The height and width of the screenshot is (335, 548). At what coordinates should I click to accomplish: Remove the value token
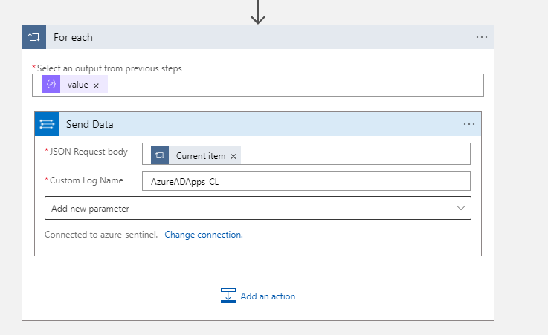(96, 85)
